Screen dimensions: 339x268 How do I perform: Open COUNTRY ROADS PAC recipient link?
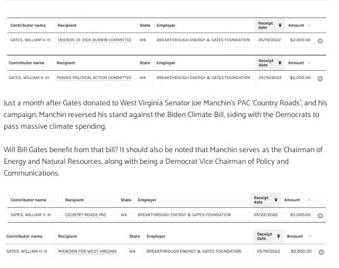tap(85, 215)
